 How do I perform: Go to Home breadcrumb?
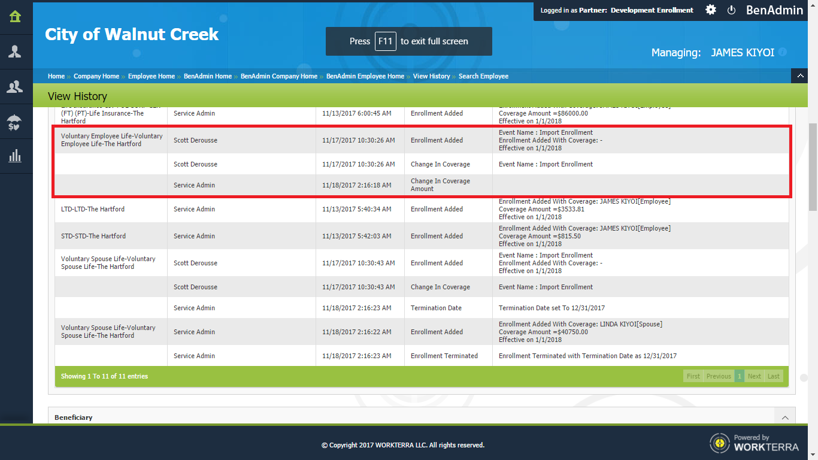[56, 76]
